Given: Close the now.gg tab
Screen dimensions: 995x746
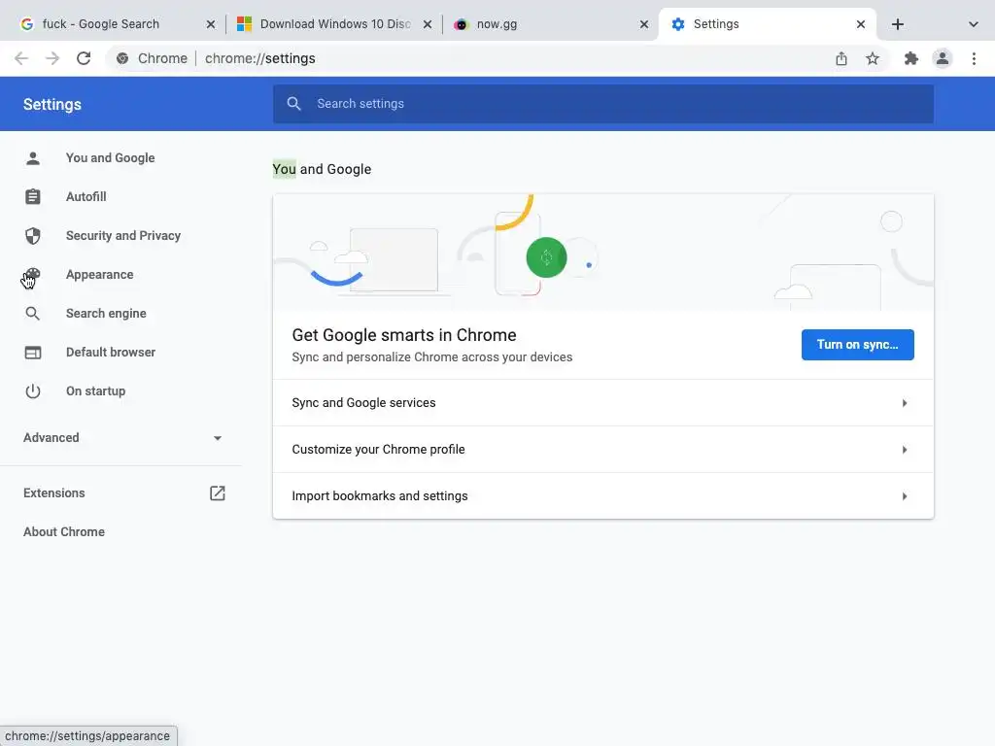Looking at the screenshot, I should [x=644, y=24].
